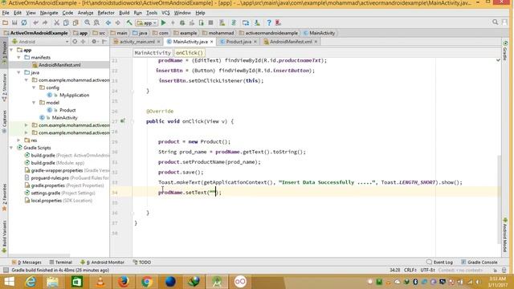Open the VCS menu
Image resolution: width=514 pixels, height=289 pixels.
(165, 13)
